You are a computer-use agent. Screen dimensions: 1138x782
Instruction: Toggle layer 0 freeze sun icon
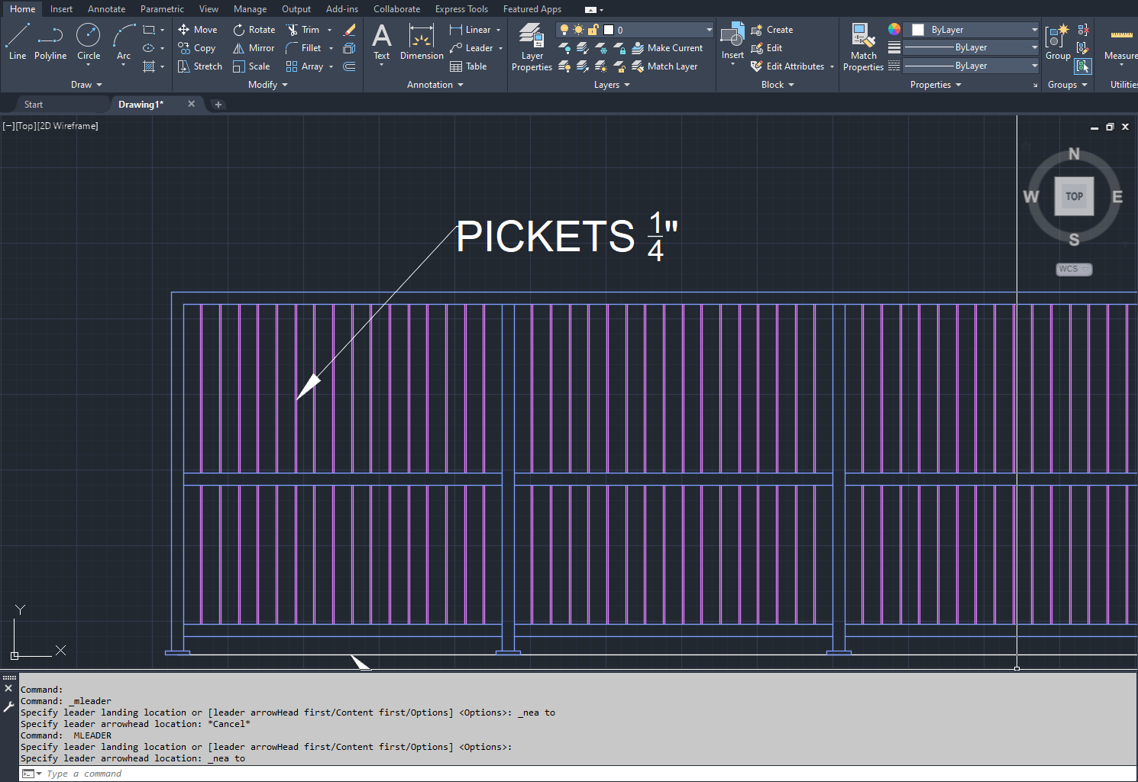pyautogui.click(x=578, y=30)
